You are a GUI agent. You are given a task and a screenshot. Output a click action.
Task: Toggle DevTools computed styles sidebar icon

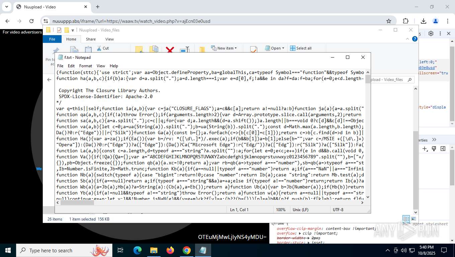tap(443, 149)
